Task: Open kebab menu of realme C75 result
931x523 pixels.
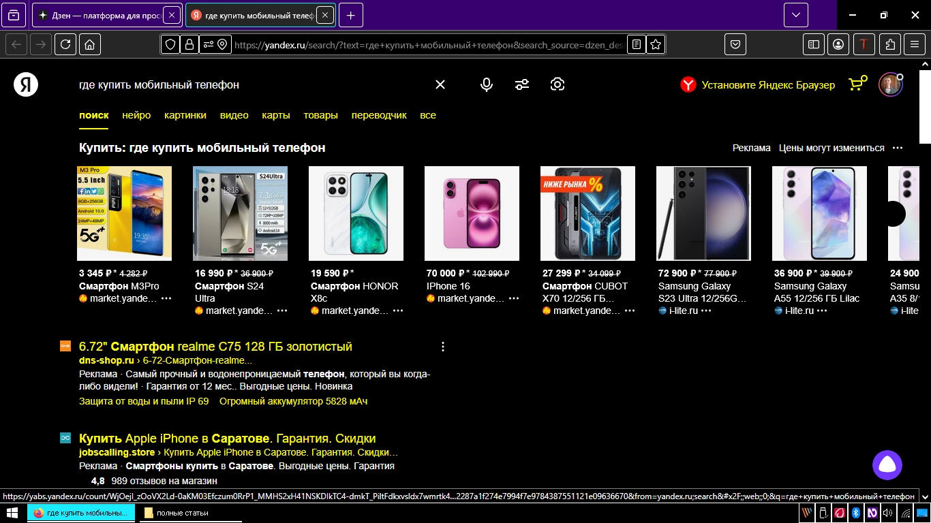Action: tap(443, 347)
